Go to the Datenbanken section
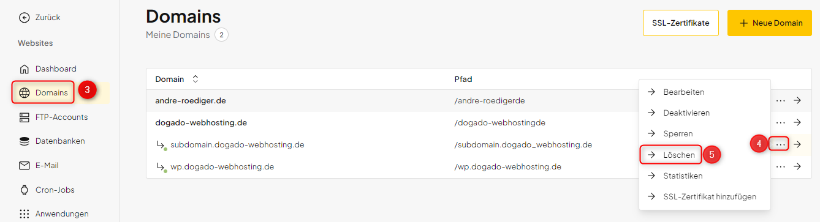The image size is (820, 222). [52, 141]
